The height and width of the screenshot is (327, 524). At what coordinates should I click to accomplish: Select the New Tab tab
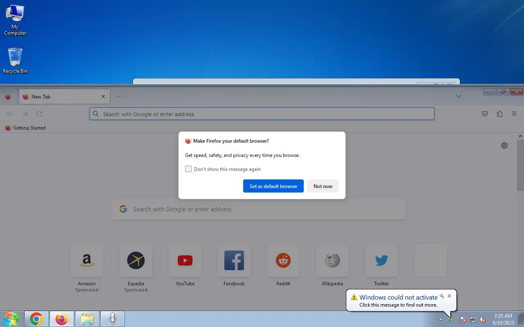click(64, 97)
